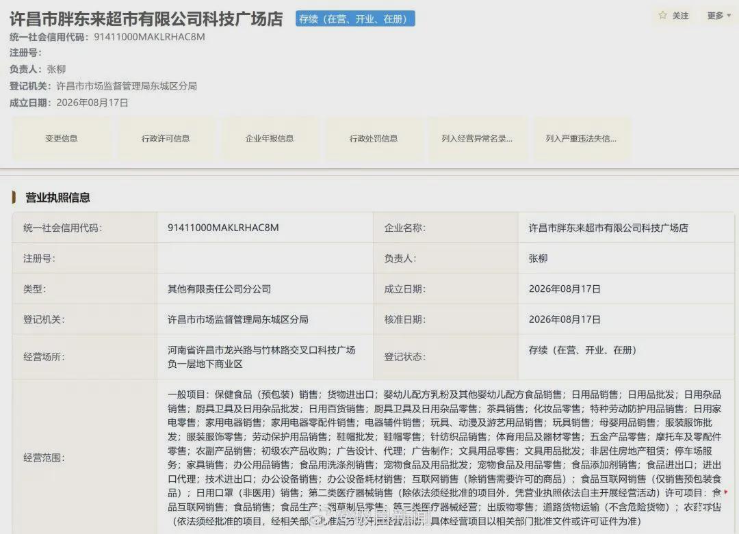Click the 营业执照信息 section heading
This screenshot has width=739, height=534.
[x=57, y=198]
